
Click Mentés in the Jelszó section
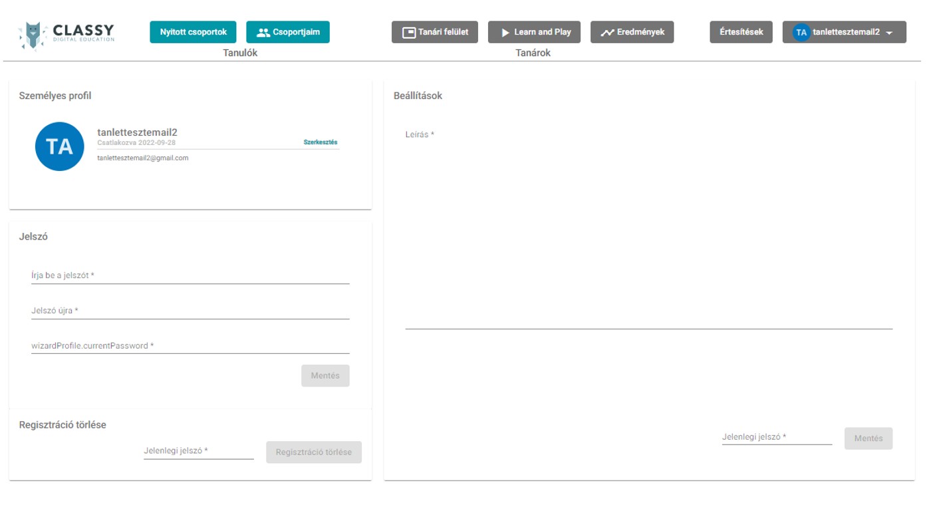325,376
